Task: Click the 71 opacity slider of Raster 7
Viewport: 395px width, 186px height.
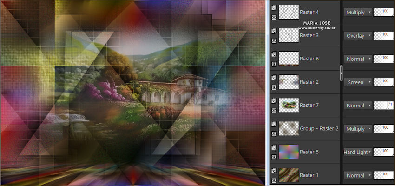Action: [383, 106]
